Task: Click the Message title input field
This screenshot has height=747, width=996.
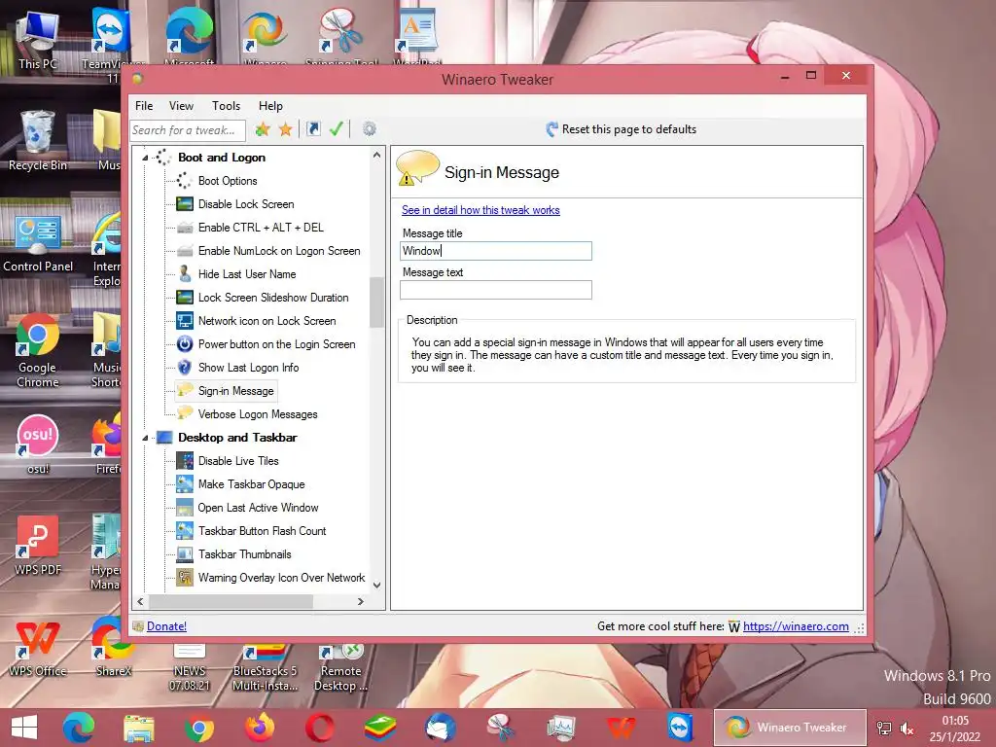Action: [495, 250]
